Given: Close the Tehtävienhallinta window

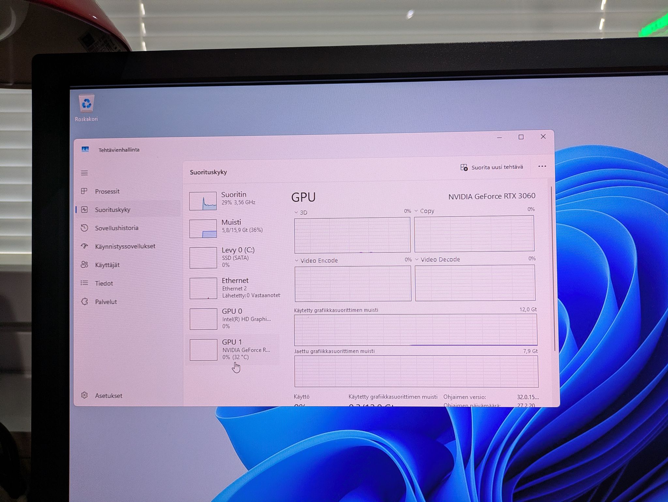Looking at the screenshot, I should click(543, 136).
